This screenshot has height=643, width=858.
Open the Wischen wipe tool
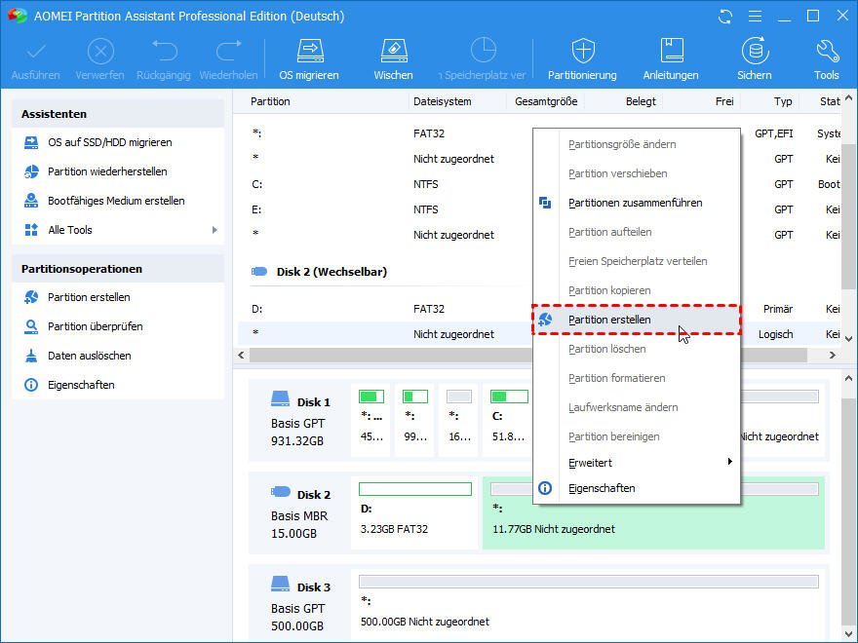[394, 59]
